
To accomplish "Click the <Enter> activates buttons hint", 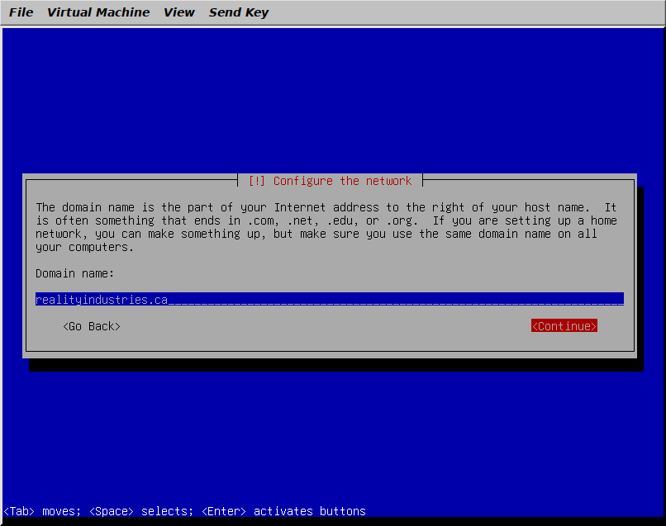I will (283, 511).
